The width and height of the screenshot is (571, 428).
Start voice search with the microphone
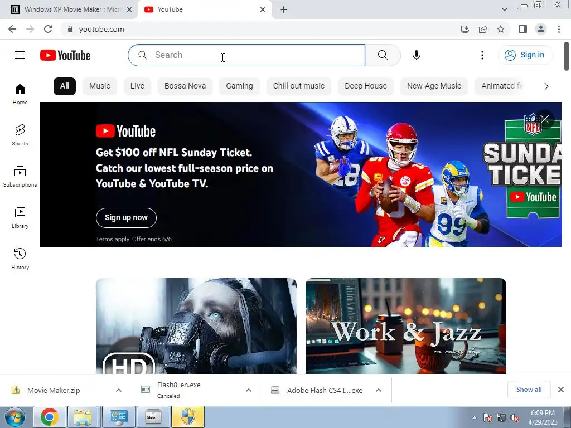click(416, 55)
